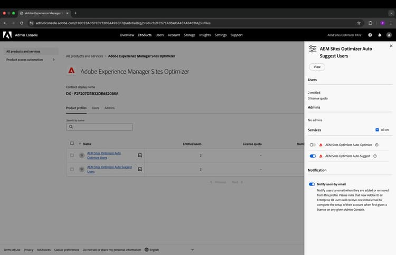
Task: Open details icon for Auto Optimize Users row
Action: click(x=140, y=155)
